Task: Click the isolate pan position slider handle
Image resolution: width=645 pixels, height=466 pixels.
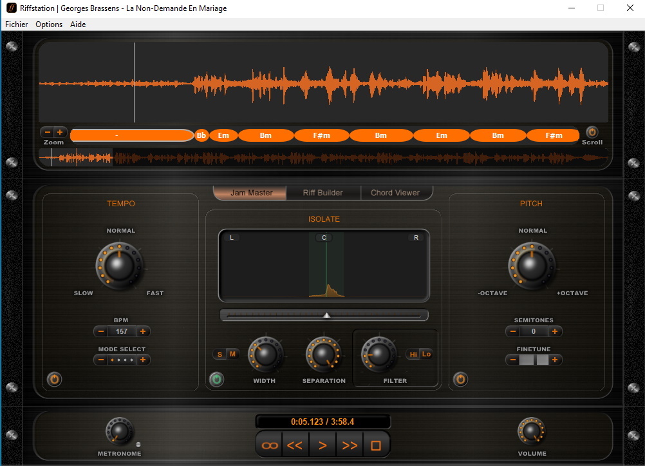Action: point(326,315)
